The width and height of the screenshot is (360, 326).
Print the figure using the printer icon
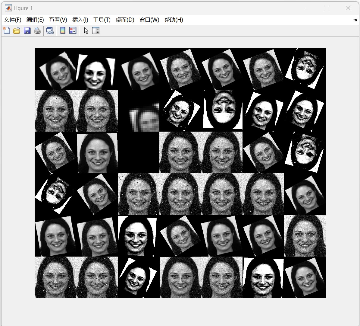(x=37, y=30)
